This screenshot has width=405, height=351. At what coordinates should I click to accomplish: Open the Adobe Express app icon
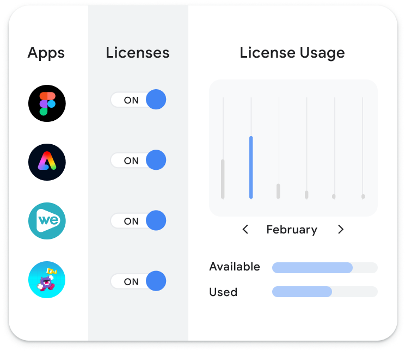coord(47,162)
